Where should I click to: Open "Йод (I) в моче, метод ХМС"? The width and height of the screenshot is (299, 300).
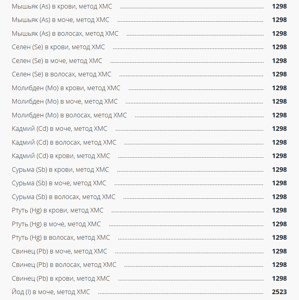click(51, 292)
